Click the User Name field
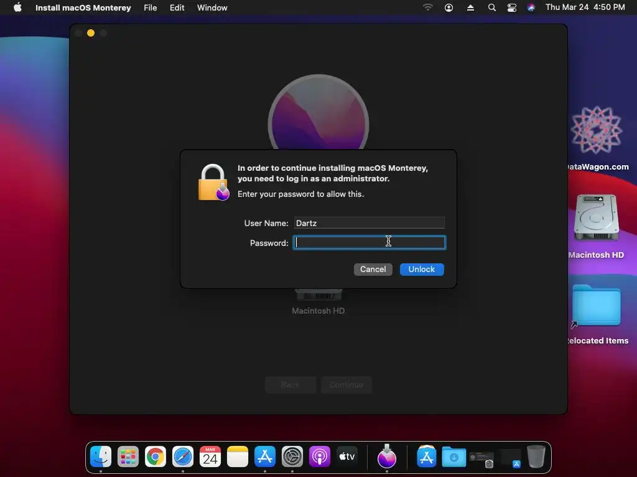The height and width of the screenshot is (477, 637). [369, 223]
